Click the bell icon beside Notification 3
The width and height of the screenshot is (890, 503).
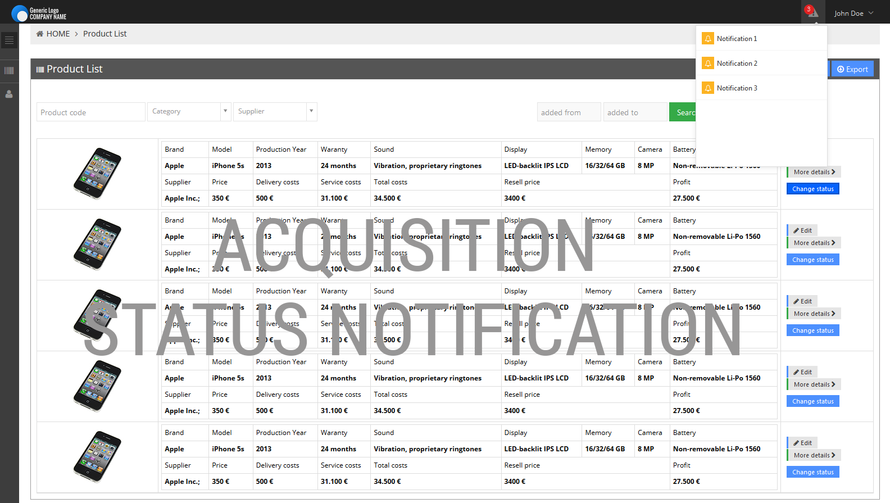coord(708,88)
